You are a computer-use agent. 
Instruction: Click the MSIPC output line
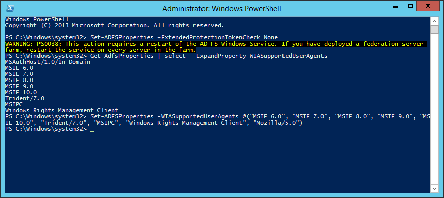point(14,104)
